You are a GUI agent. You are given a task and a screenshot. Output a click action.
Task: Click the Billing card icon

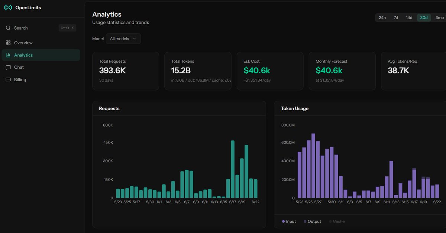(8, 79)
